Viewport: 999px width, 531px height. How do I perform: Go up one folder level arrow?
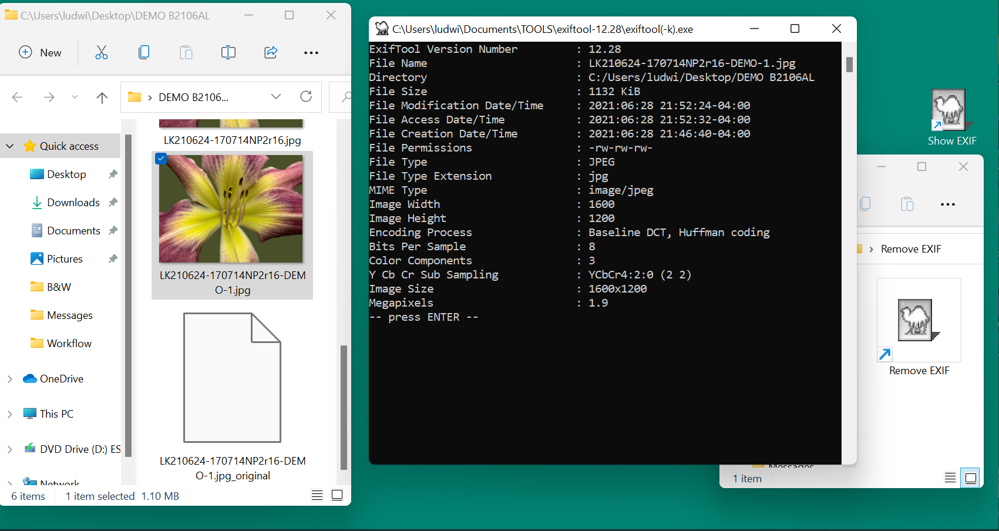[102, 98]
